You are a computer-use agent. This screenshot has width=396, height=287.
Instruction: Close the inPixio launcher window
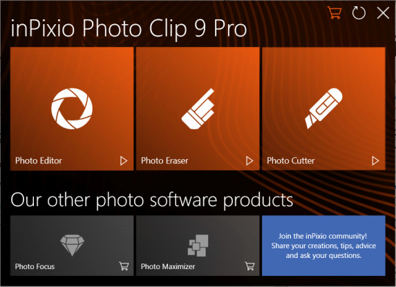(x=383, y=12)
